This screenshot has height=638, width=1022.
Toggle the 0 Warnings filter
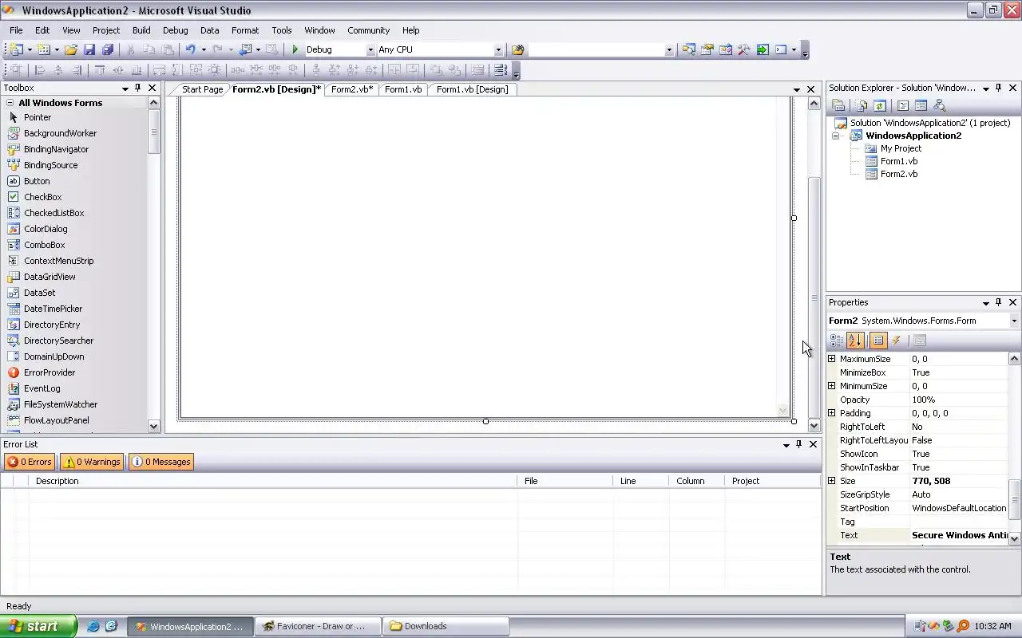[92, 462]
